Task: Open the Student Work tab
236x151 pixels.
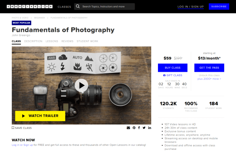Action: [88, 41]
